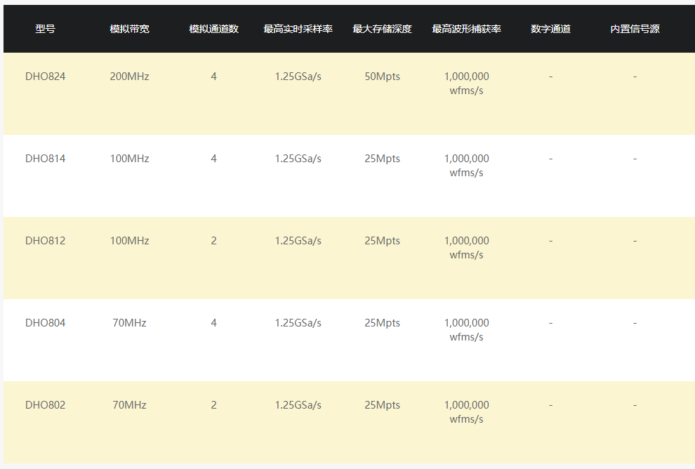This screenshot has width=695, height=469.
Task: Select the 50Mpts memory depth cell
Action: (382, 77)
